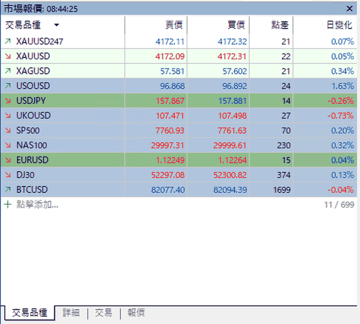Close the 市場報價 panel
This screenshot has height=324, width=360.
pos(349,9)
